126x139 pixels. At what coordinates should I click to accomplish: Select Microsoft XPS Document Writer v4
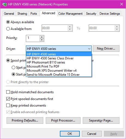[59, 71]
